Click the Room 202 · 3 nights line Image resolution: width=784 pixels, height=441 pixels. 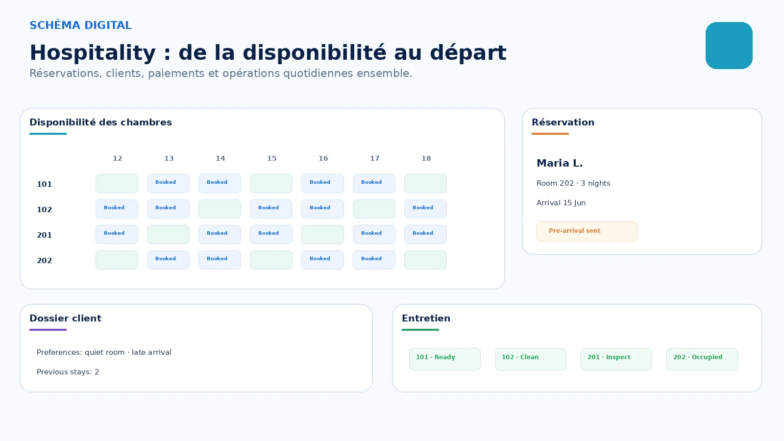(x=573, y=183)
